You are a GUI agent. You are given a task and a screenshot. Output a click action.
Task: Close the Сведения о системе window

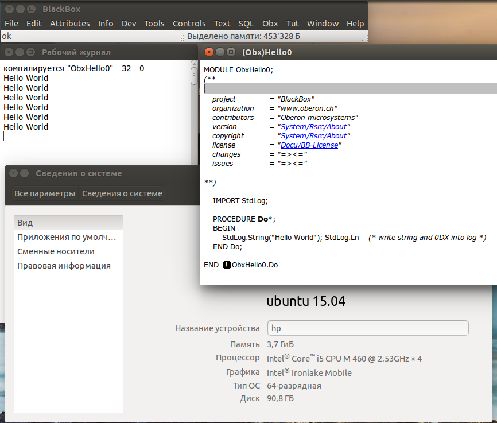[13, 173]
